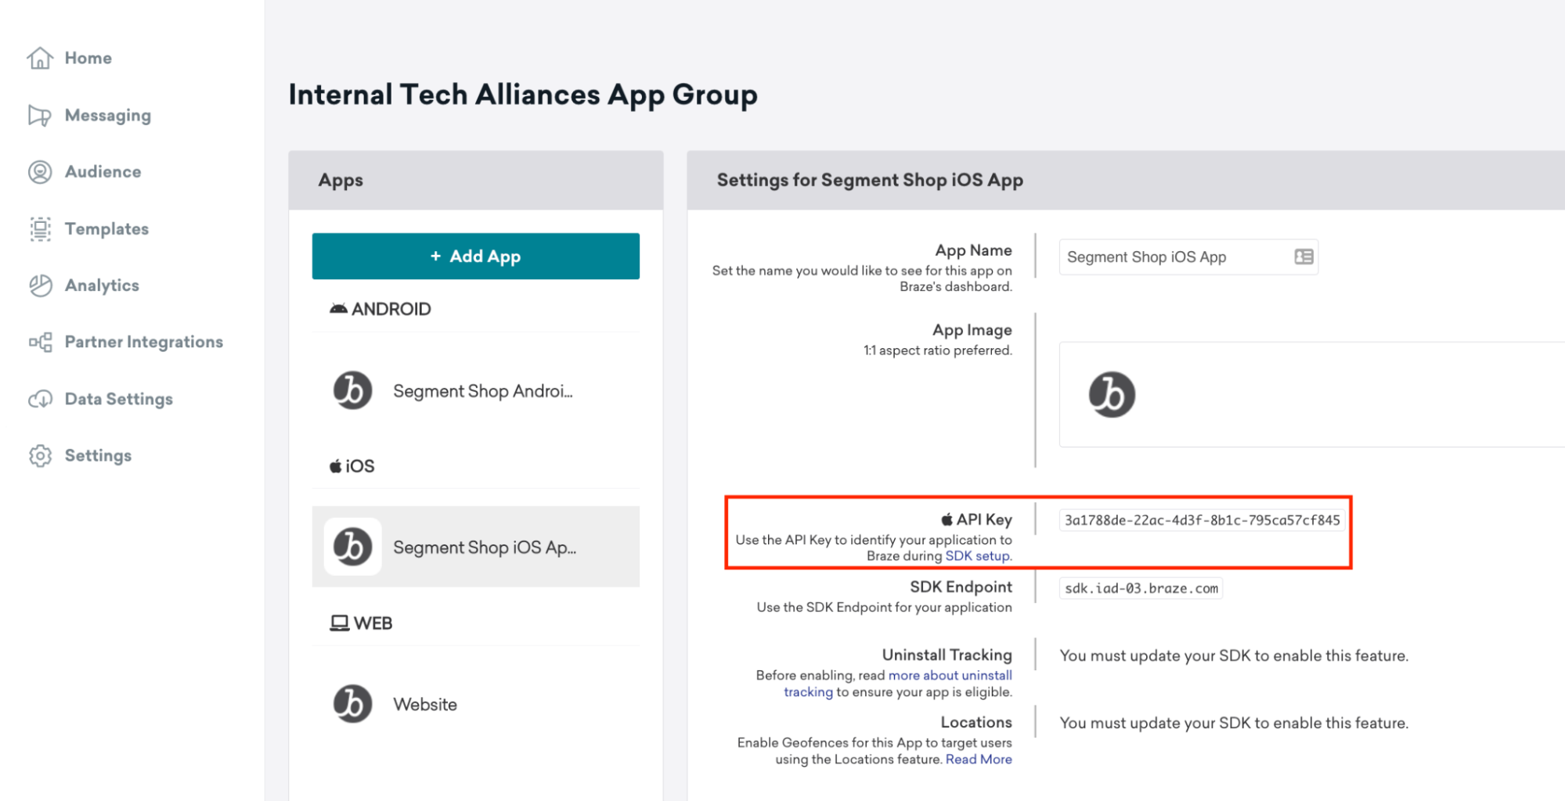1565x801 pixels.
Task: Click the Messaging megaphone icon
Action: [40, 115]
